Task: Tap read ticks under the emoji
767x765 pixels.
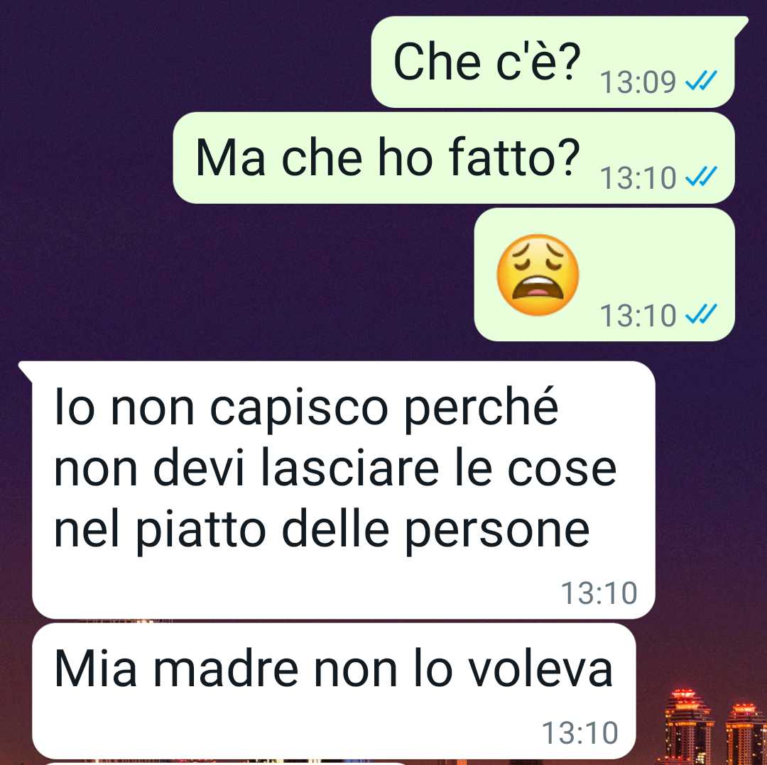Action: 701,314
